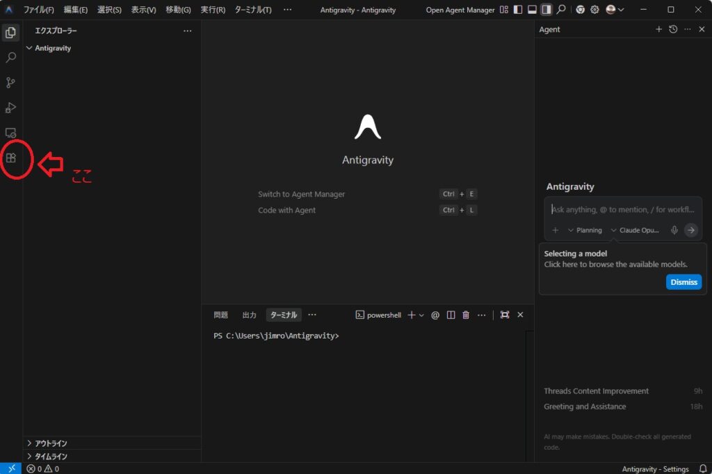
Task: Click the microphone voice input icon
Action: tap(674, 230)
